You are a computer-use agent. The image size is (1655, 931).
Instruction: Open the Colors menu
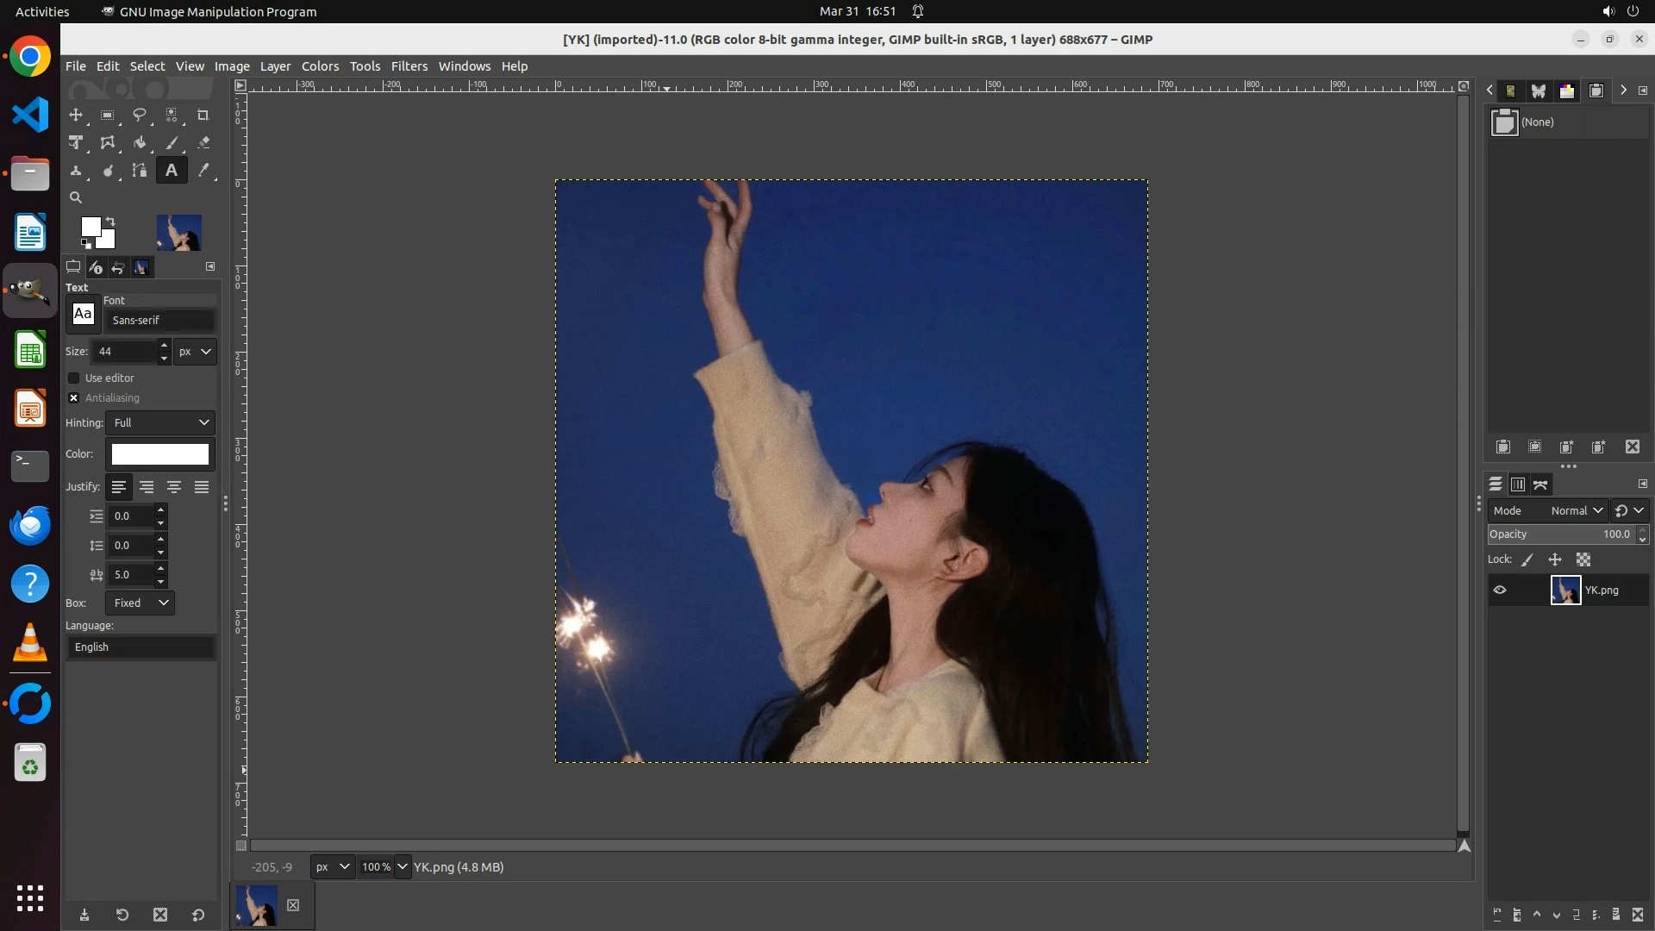point(320,66)
